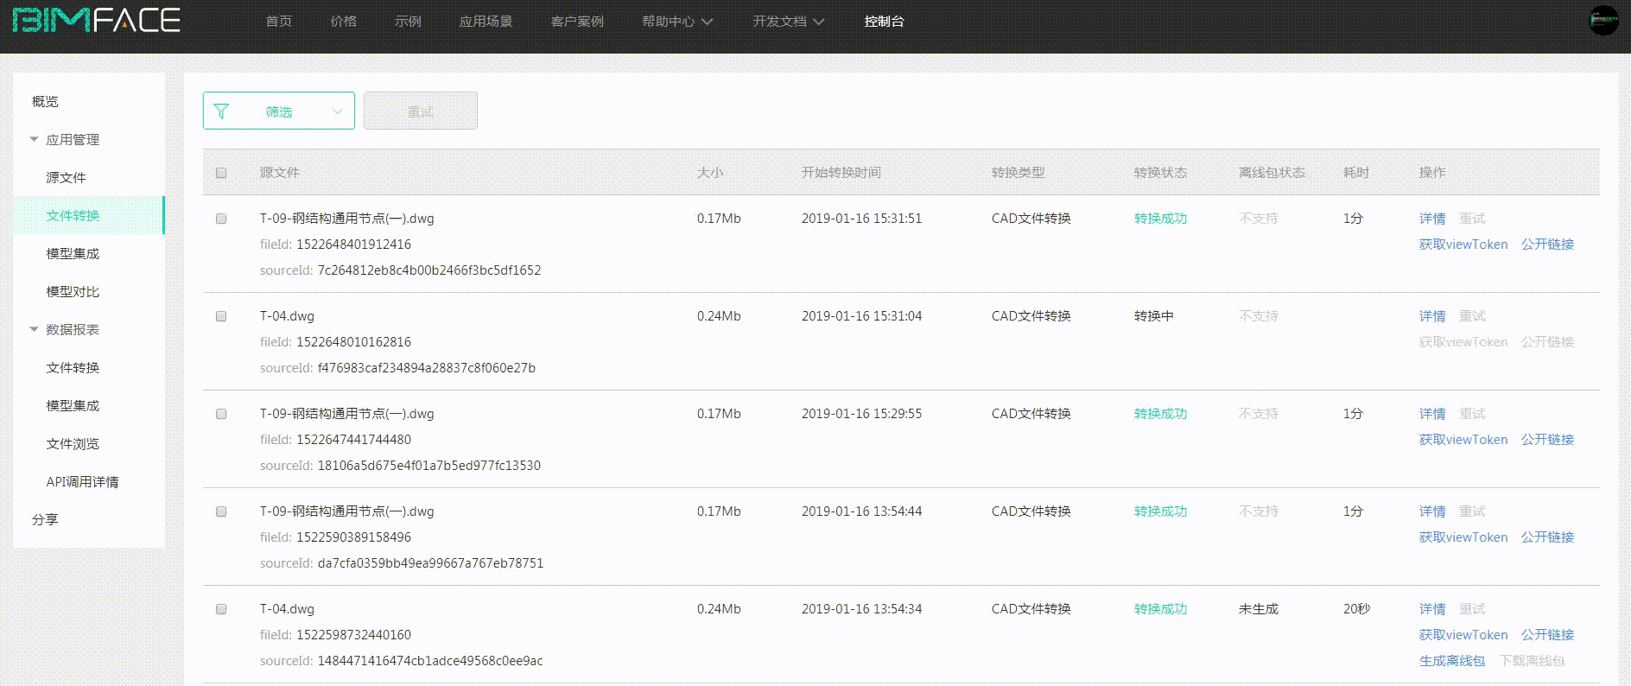Click 详情 for the first T-09 file
Image resolution: width=1631 pixels, height=686 pixels.
coord(1431,219)
